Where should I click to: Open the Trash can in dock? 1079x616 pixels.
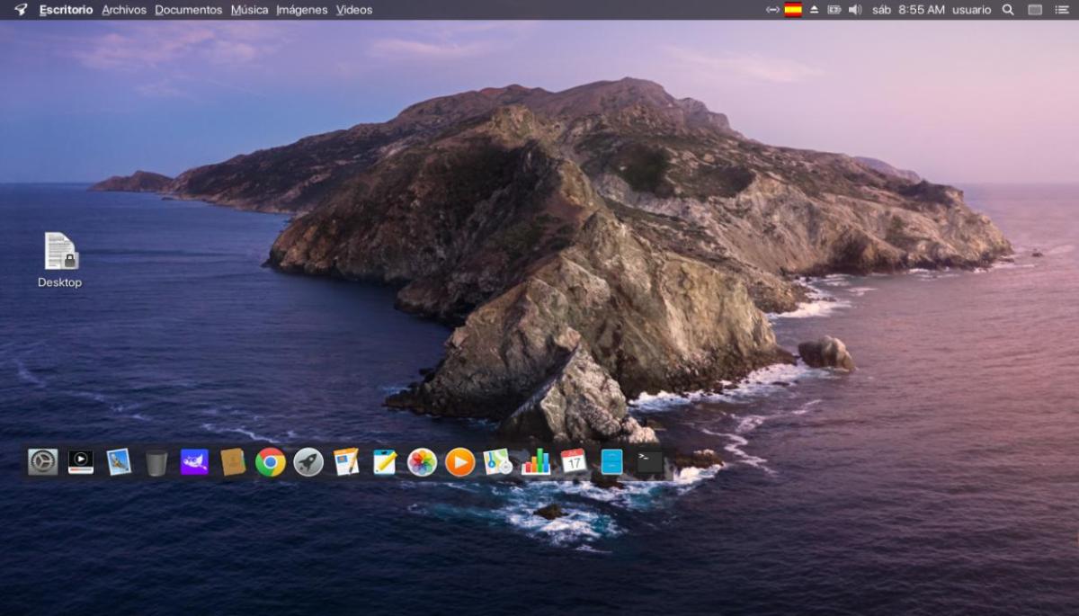(156, 462)
